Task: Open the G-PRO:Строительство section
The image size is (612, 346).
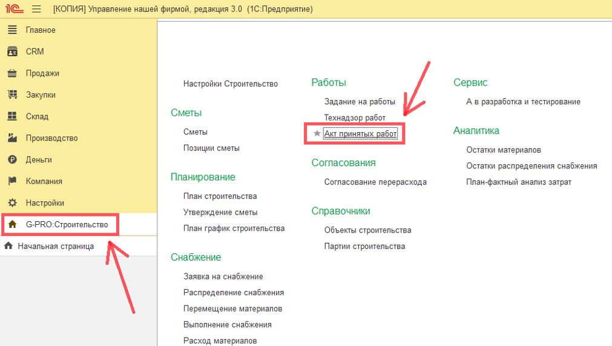Action: [67, 225]
